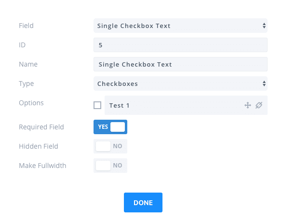Click the Type label text

27,84
